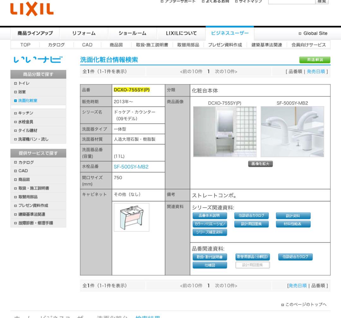Click 次の10件 above the results table

[x=226, y=72]
